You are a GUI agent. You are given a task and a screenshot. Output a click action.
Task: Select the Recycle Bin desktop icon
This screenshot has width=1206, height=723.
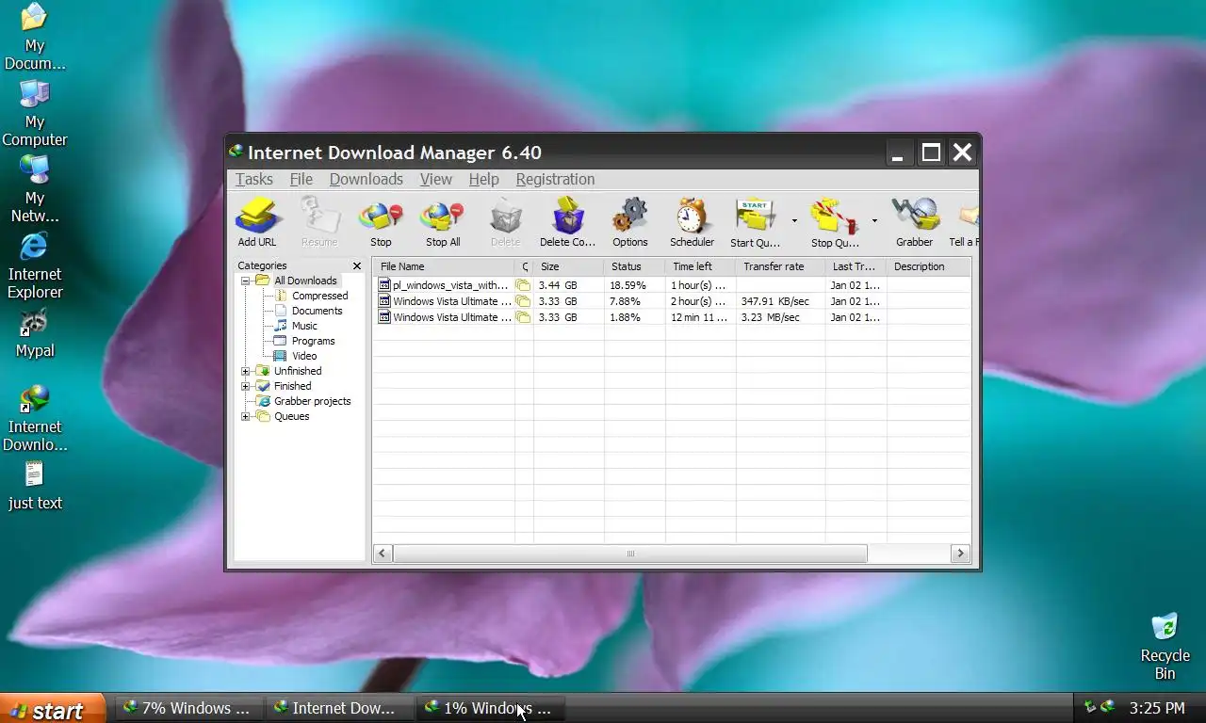click(x=1165, y=646)
